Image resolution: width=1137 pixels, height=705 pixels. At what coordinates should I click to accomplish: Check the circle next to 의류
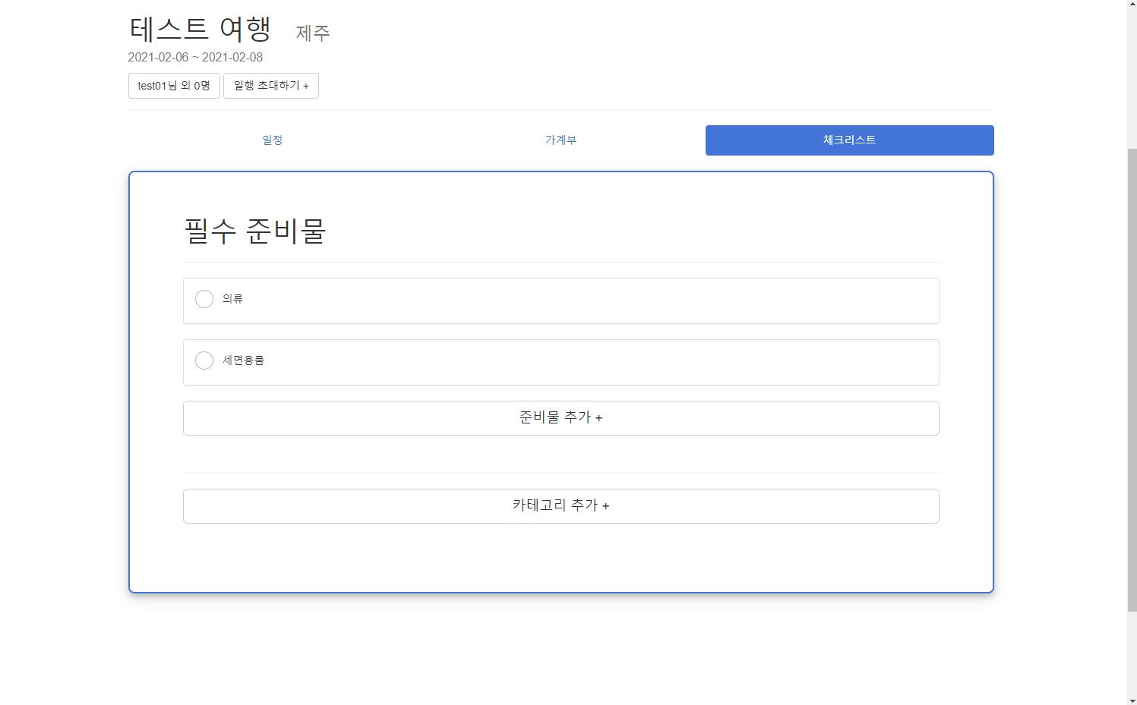pyautogui.click(x=204, y=299)
